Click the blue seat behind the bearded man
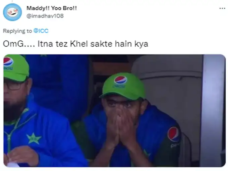 click(58, 81)
